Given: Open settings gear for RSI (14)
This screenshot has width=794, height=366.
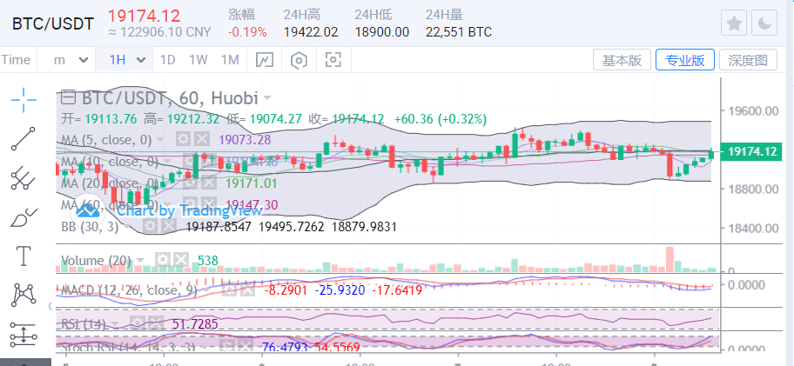Looking at the screenshot, I should 138,323.
